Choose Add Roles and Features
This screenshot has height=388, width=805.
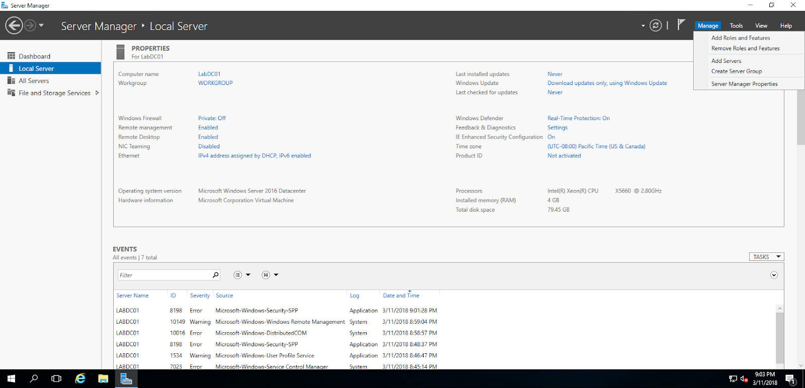[741, 38]
